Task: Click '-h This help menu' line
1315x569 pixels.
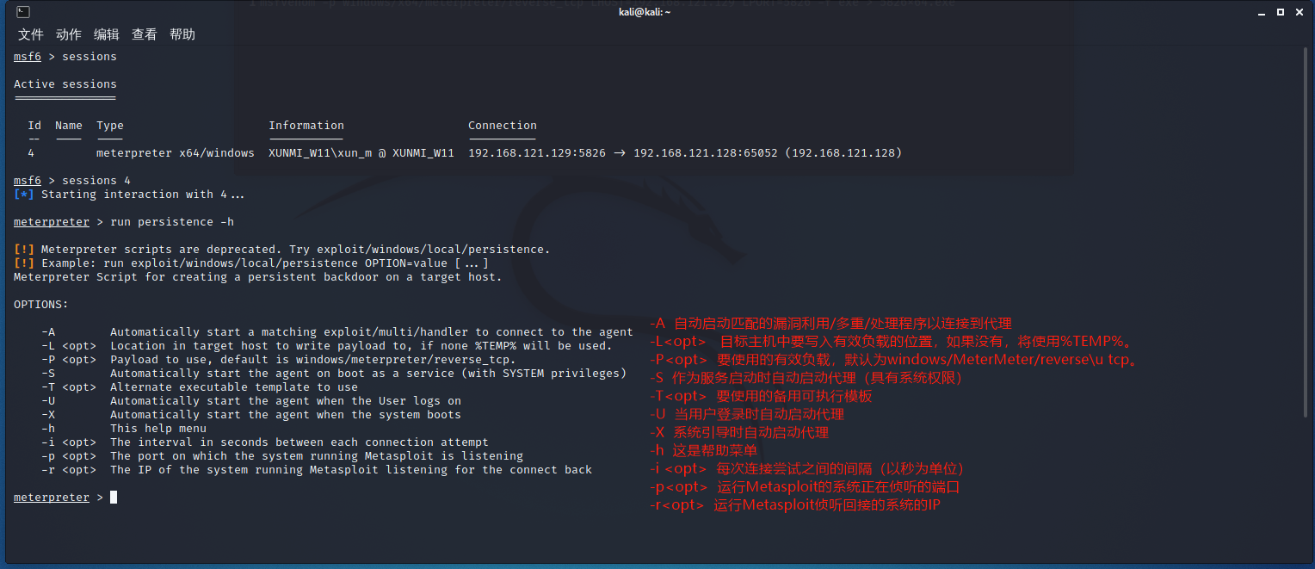Action: coord(124,429)
